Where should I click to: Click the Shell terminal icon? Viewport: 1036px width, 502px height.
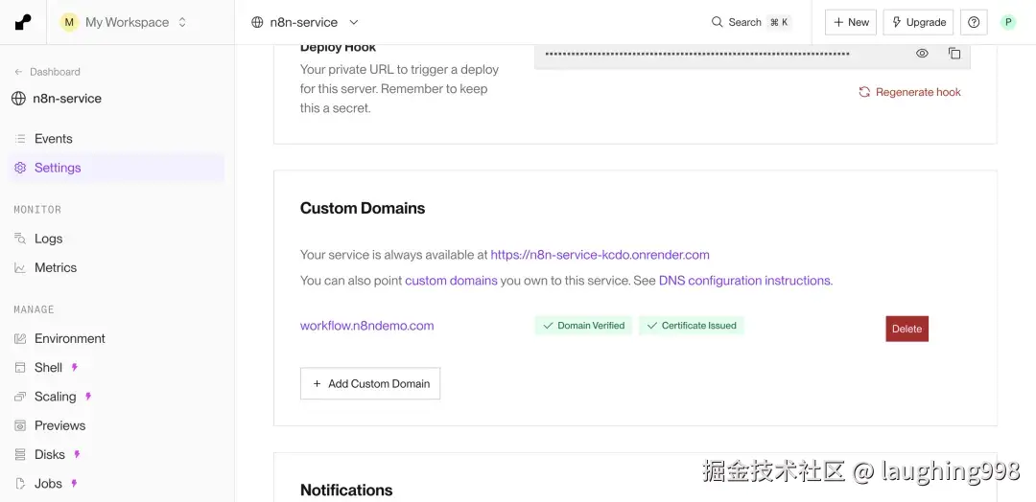(x=20, y=368)
